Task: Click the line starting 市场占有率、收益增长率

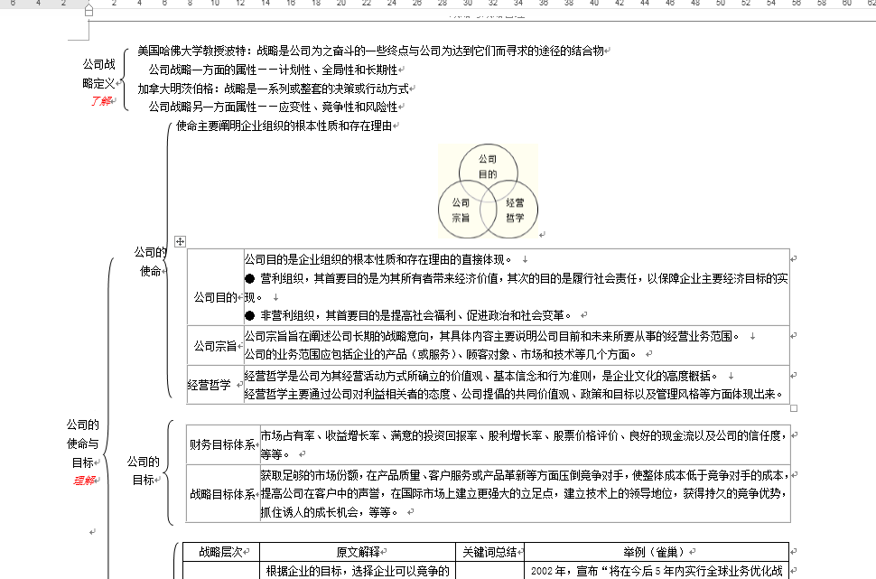Action: 524,435
